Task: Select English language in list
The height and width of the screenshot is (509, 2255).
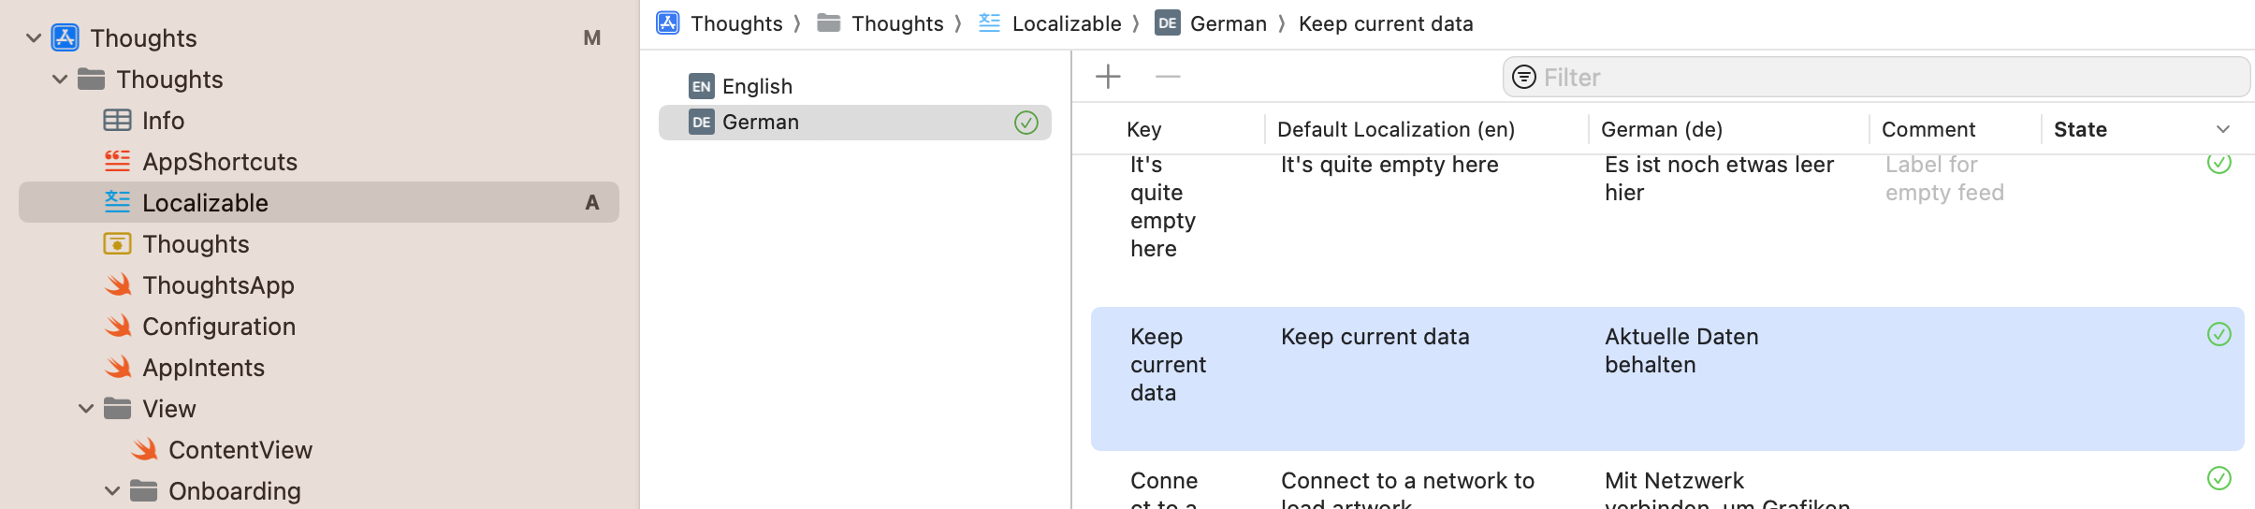Action: [x=757, y=86]
